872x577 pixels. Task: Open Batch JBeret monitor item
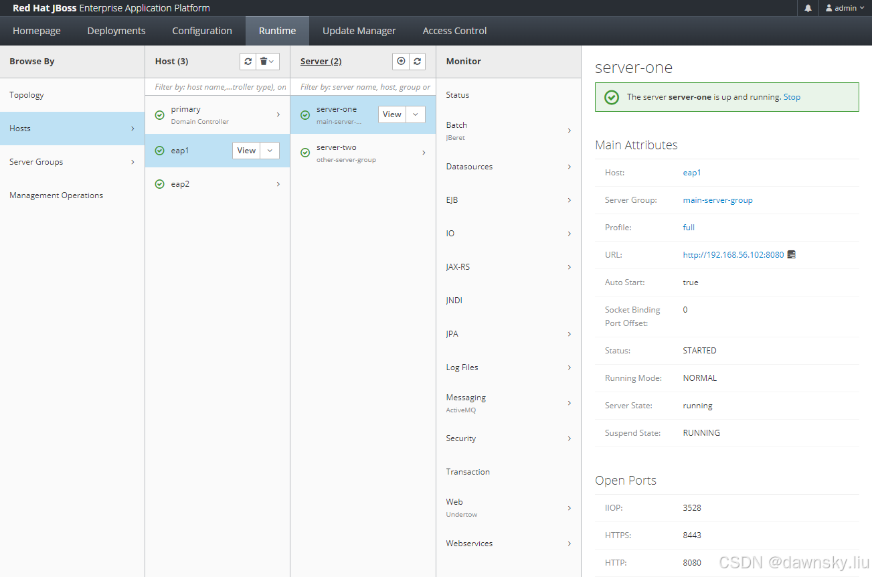pyautogui.click(x=509, y=131)
